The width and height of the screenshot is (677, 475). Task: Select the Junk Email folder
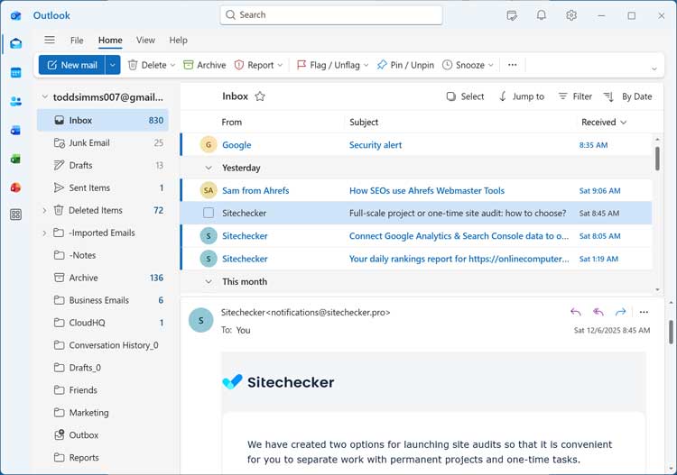pos(103,142)
